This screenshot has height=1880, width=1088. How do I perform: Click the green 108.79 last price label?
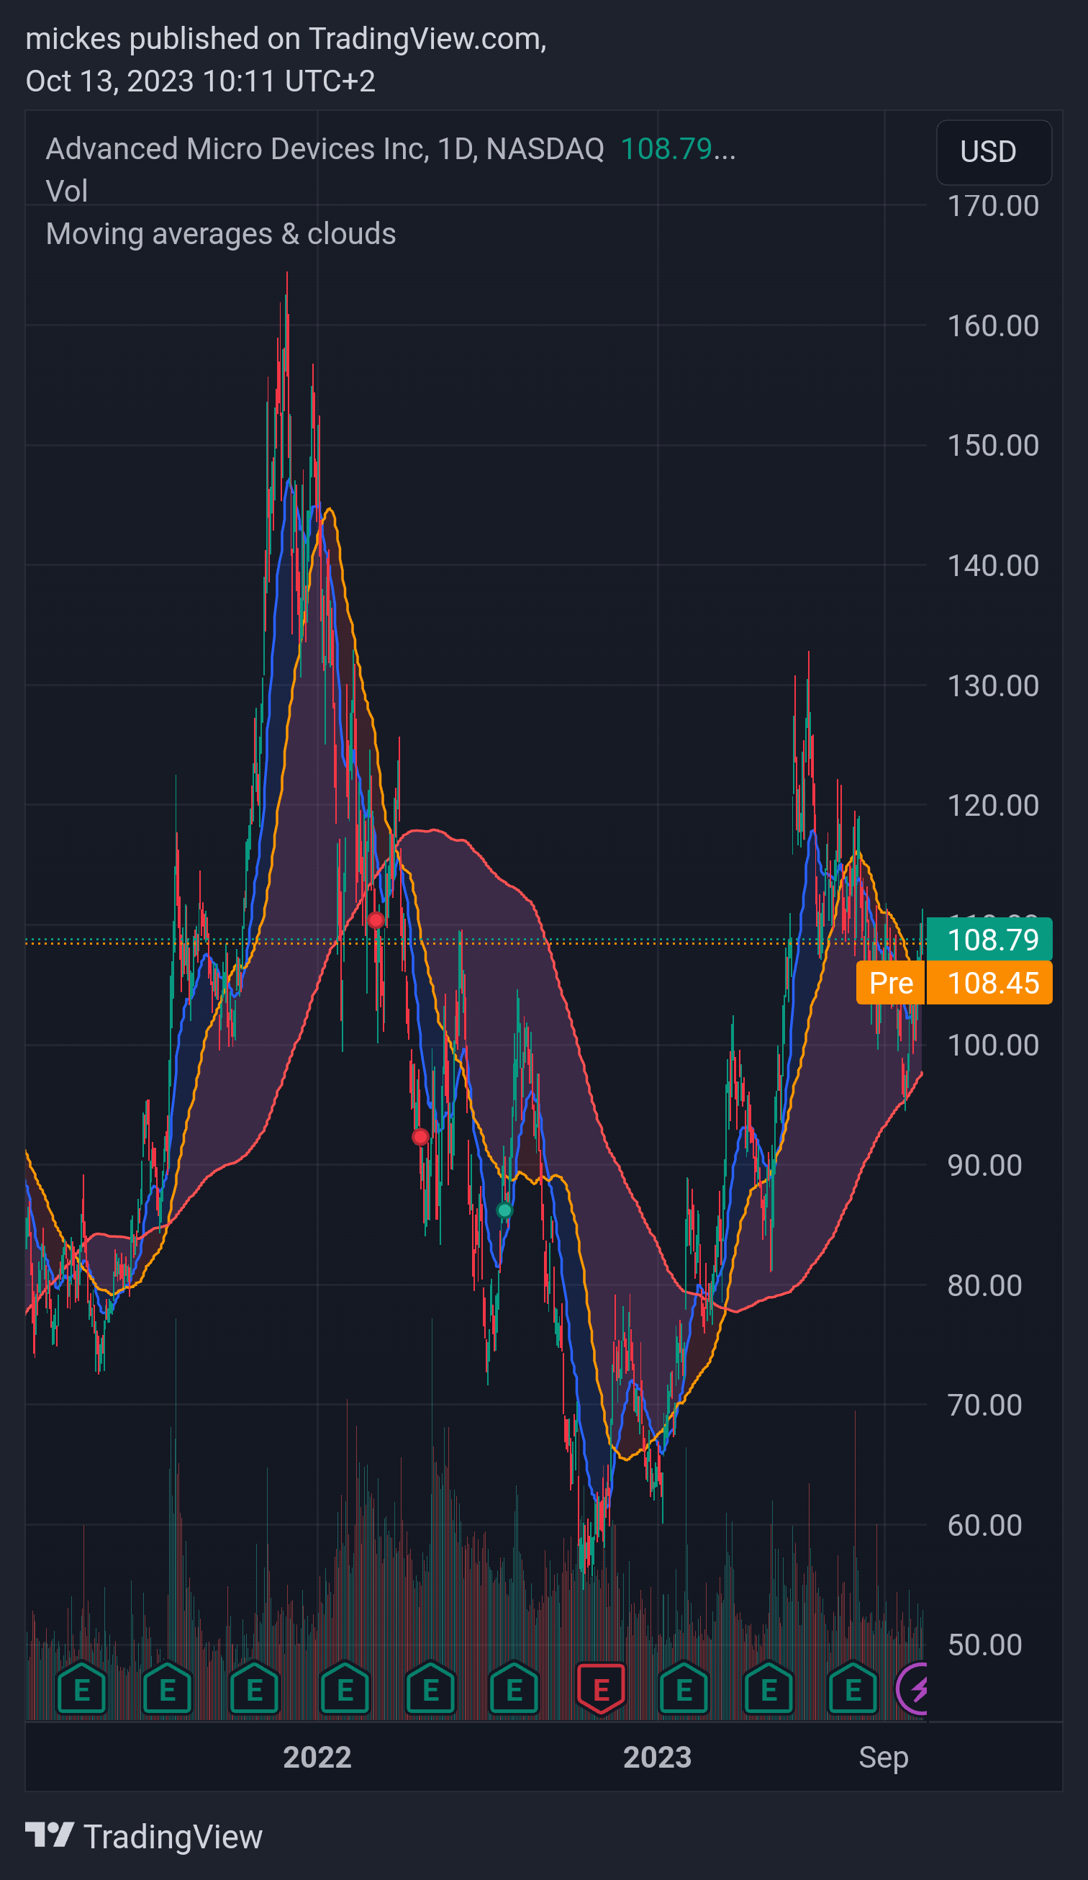989,939
